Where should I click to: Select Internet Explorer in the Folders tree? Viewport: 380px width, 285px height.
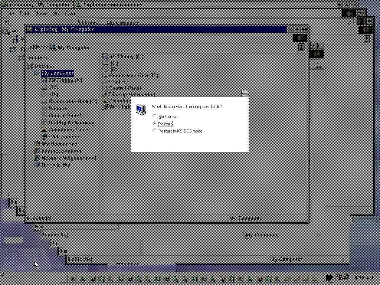(x=61, y=151)
